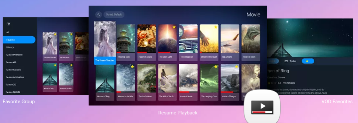Click the star on Stream in the Touch poster
The width and height of the screenshot is (358, 123).
[x=215, y=27]
